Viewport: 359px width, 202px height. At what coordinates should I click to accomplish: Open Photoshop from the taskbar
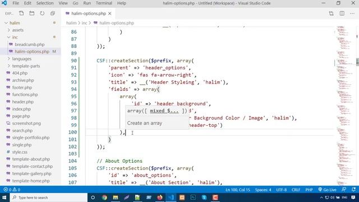click(x=193, y=198)
